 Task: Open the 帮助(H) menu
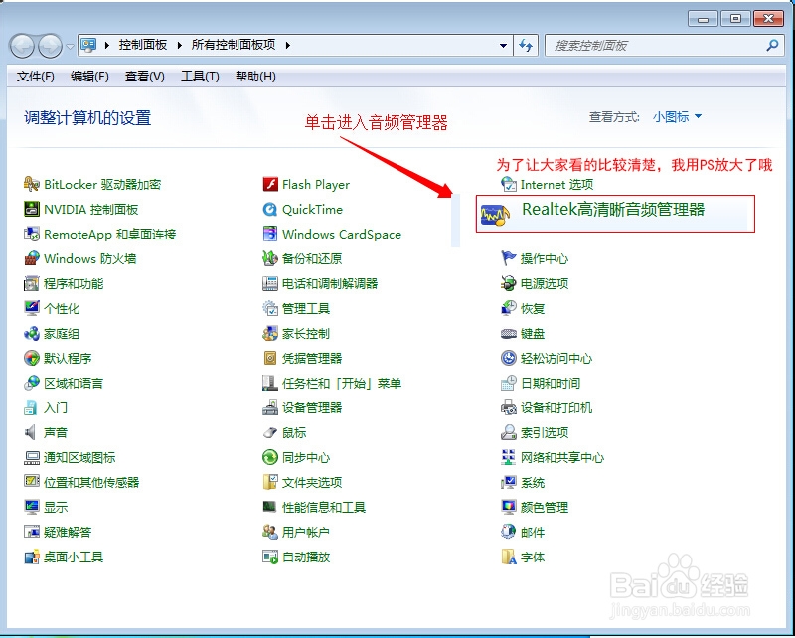pos(256,77)
